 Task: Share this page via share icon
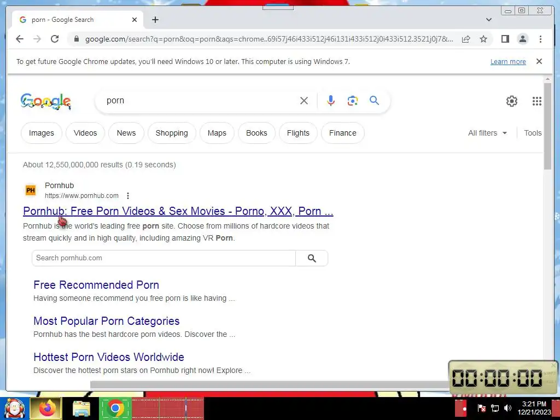coord(466,39)
